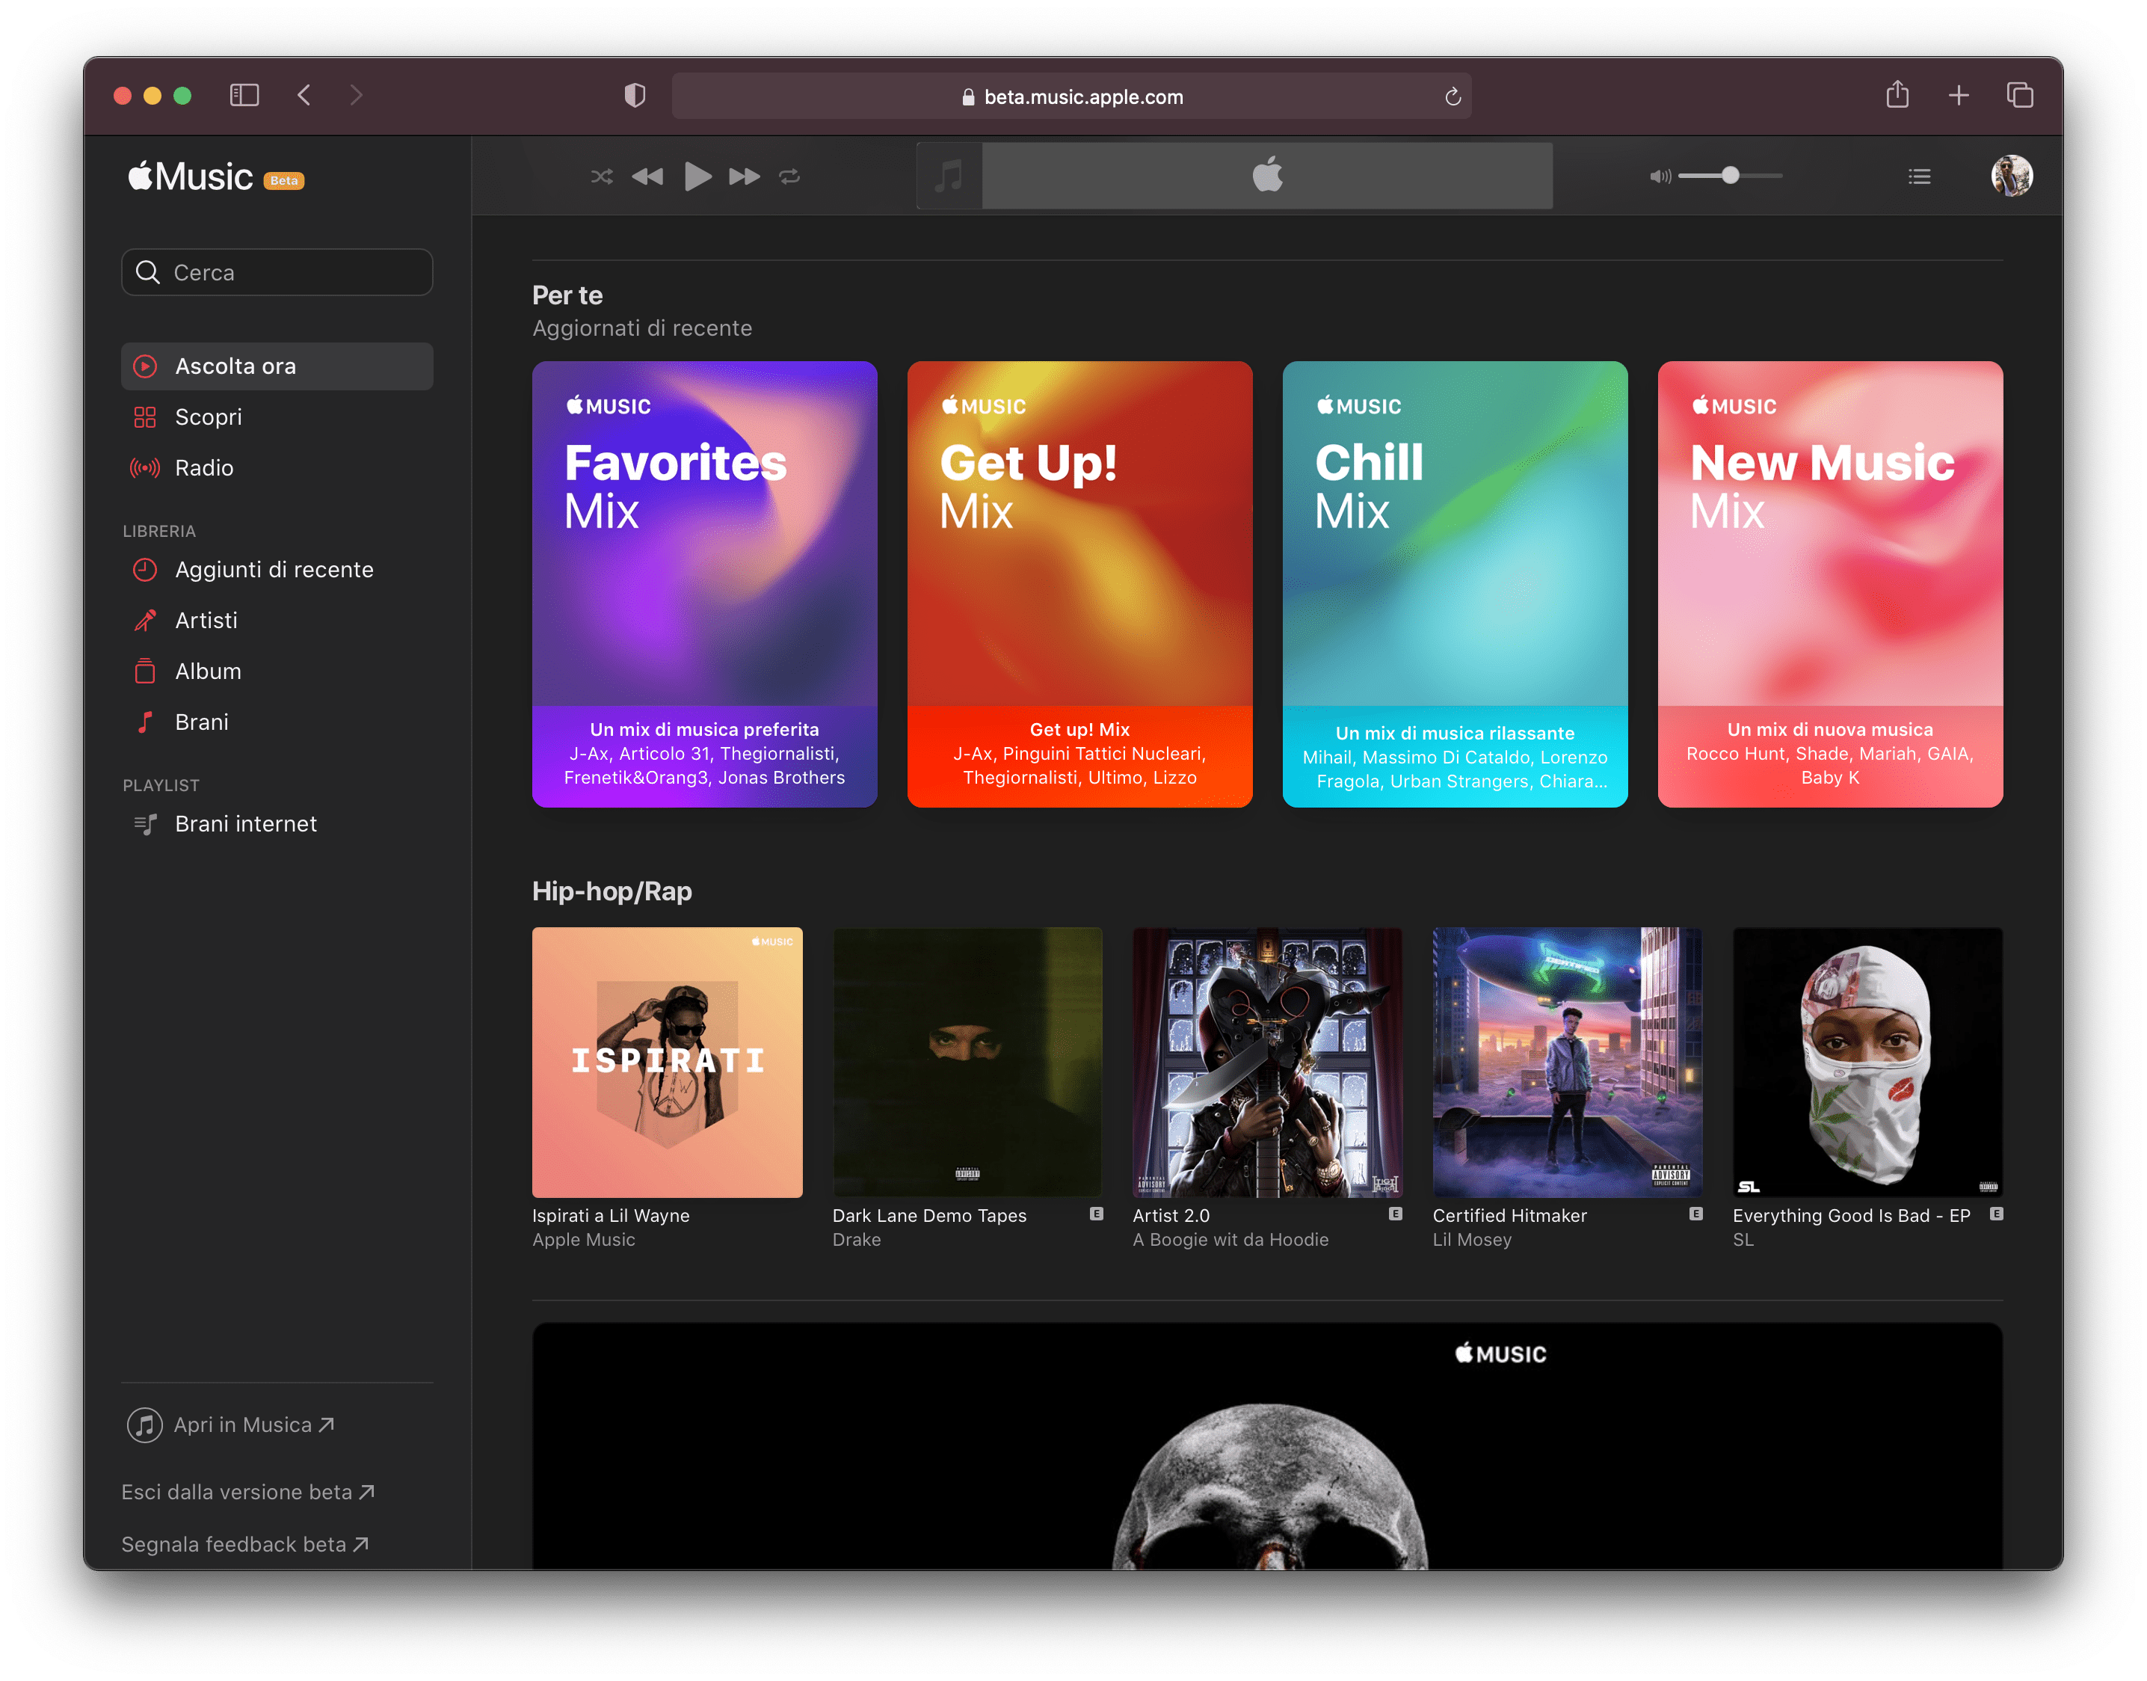The image size is (2147, 1681).
Task: Click the Beta badge next to Music
Action: click(x=283, y=180)
